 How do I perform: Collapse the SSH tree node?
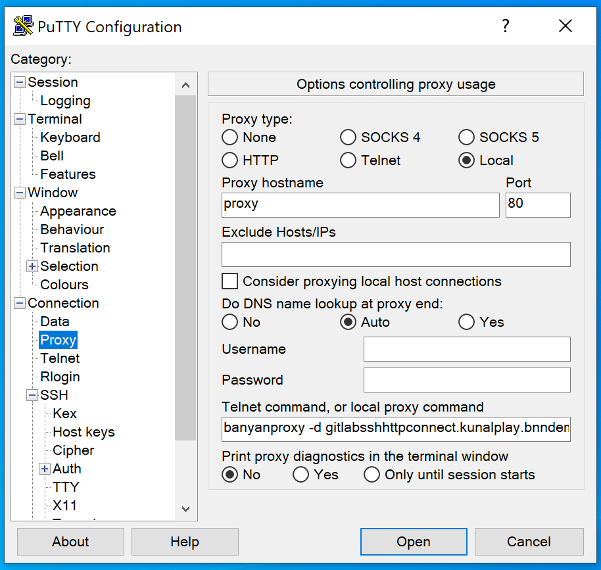(32, 395)
